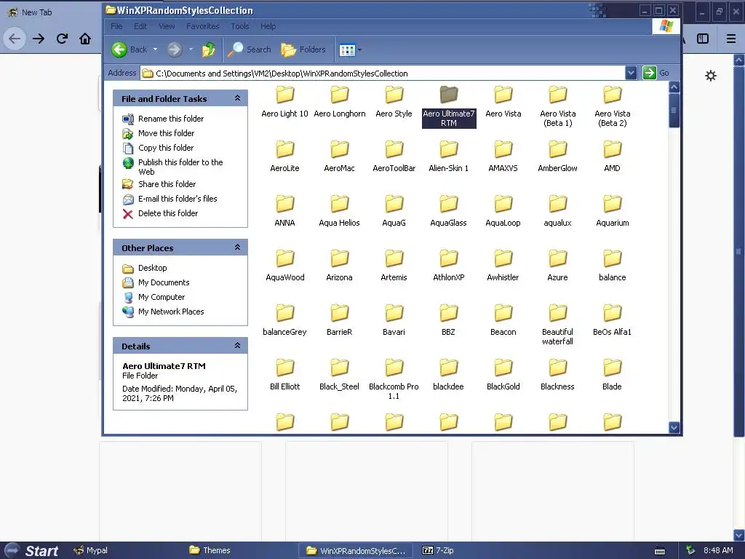Click inside the Address path field
The image size is (745, 559).
click(x=383, y=74)
